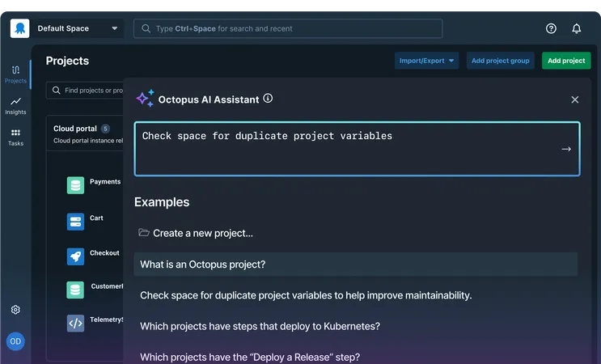
Task: Submit the prompt with the arrow icon
Action: (566, 149)
